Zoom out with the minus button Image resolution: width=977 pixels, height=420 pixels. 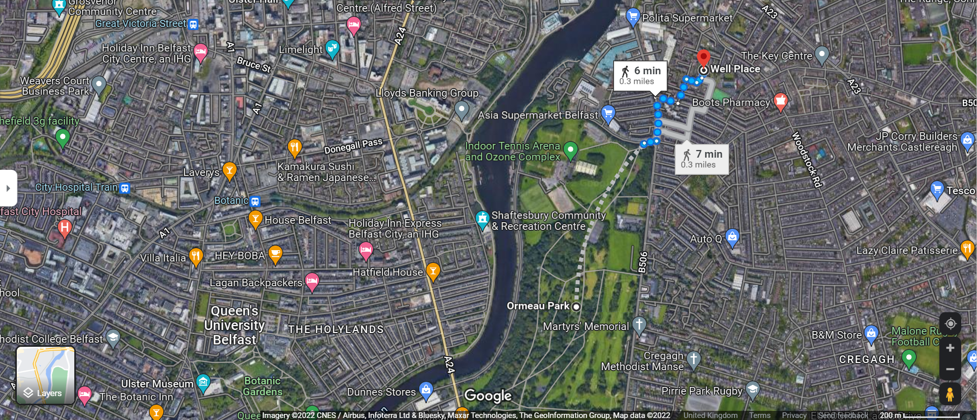click(x=950, y=369)
